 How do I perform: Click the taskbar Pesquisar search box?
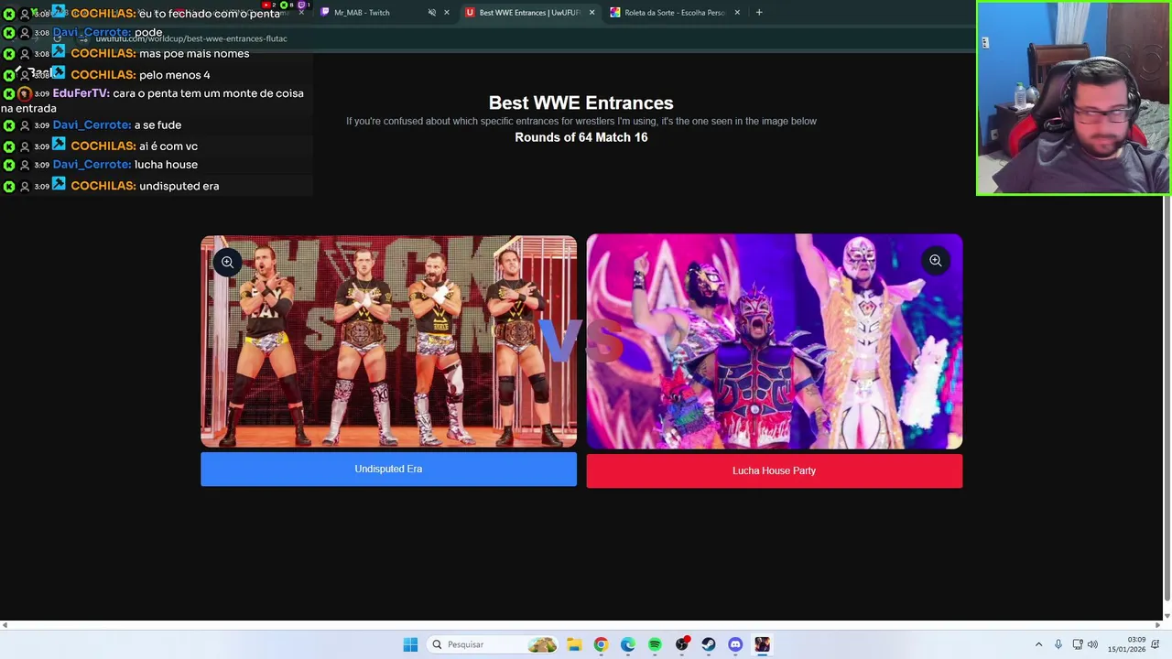point(493,644)
